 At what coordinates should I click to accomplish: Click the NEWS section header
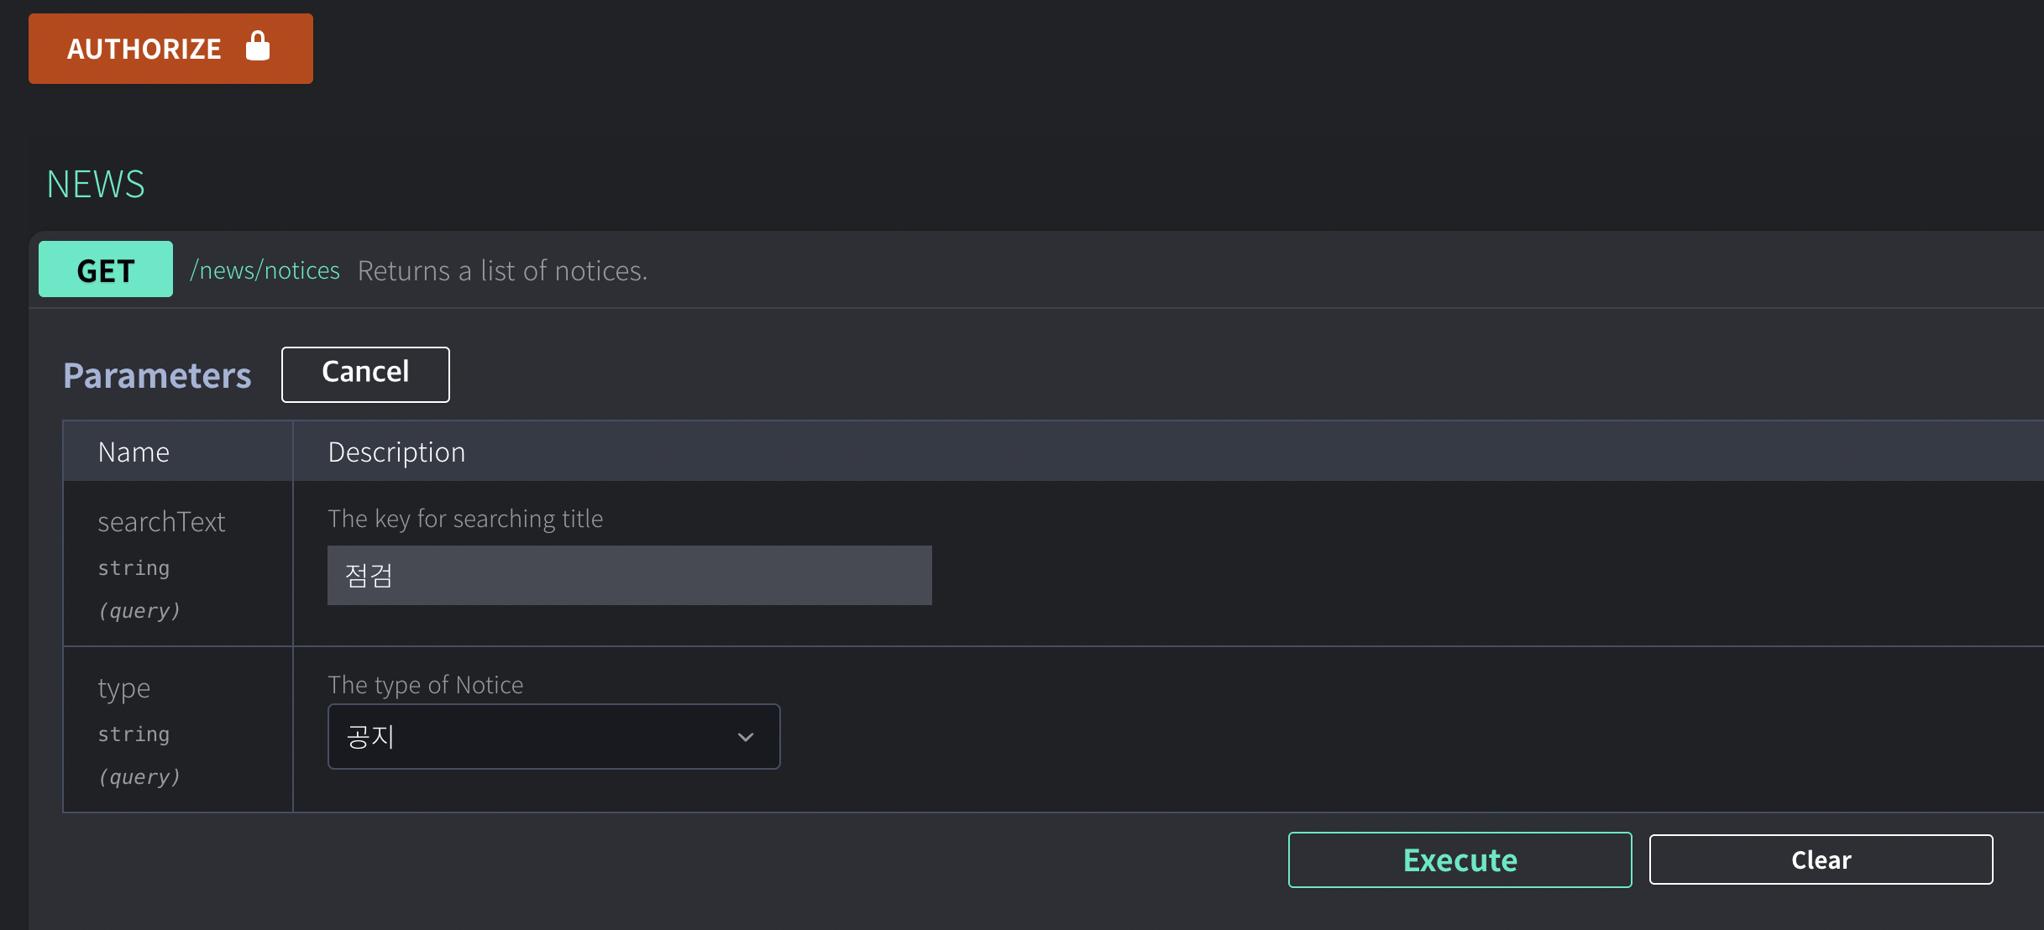(x=95, y=183)
